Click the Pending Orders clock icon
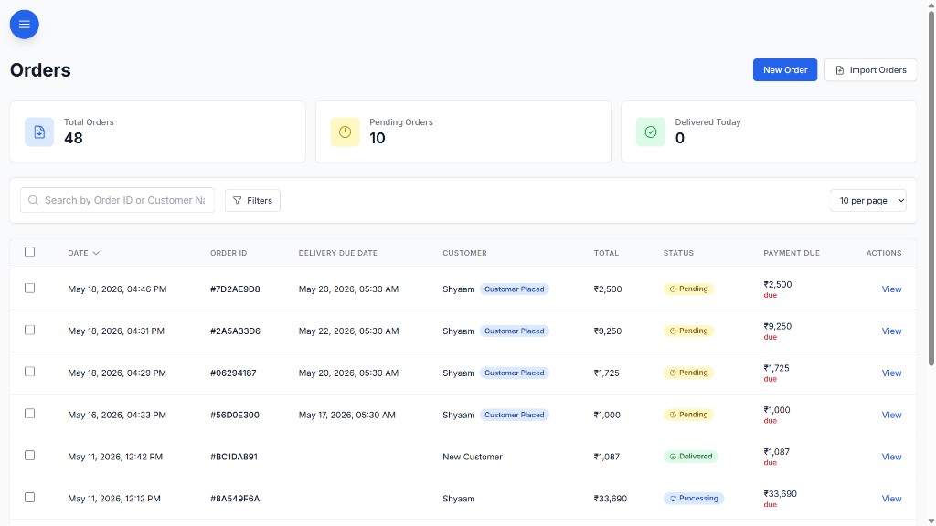The width and height of the screenshot is (936, 526). pyautogui.click(x=345, y=131)
